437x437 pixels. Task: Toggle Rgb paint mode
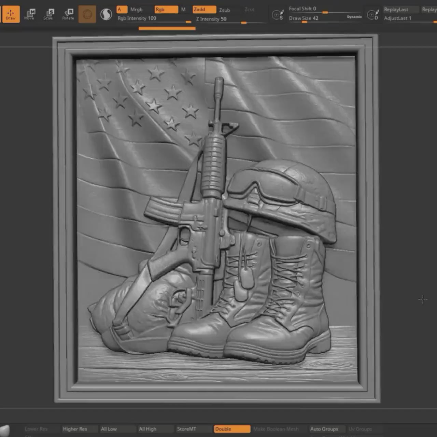click(166, 10)
